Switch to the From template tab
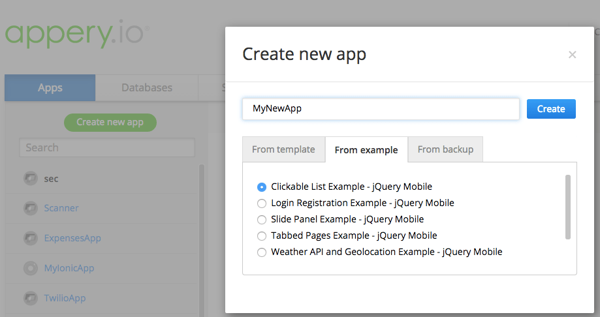The width and height of the screenshot is (600, 317). [283, 149]
